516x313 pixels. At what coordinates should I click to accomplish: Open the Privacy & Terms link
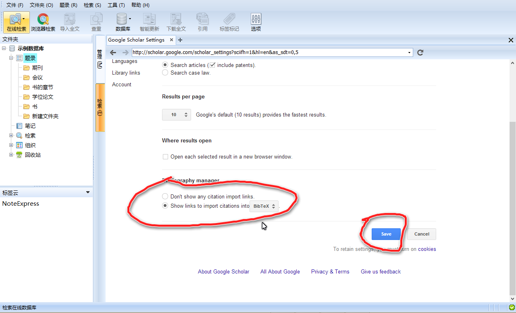coord(330,272)
